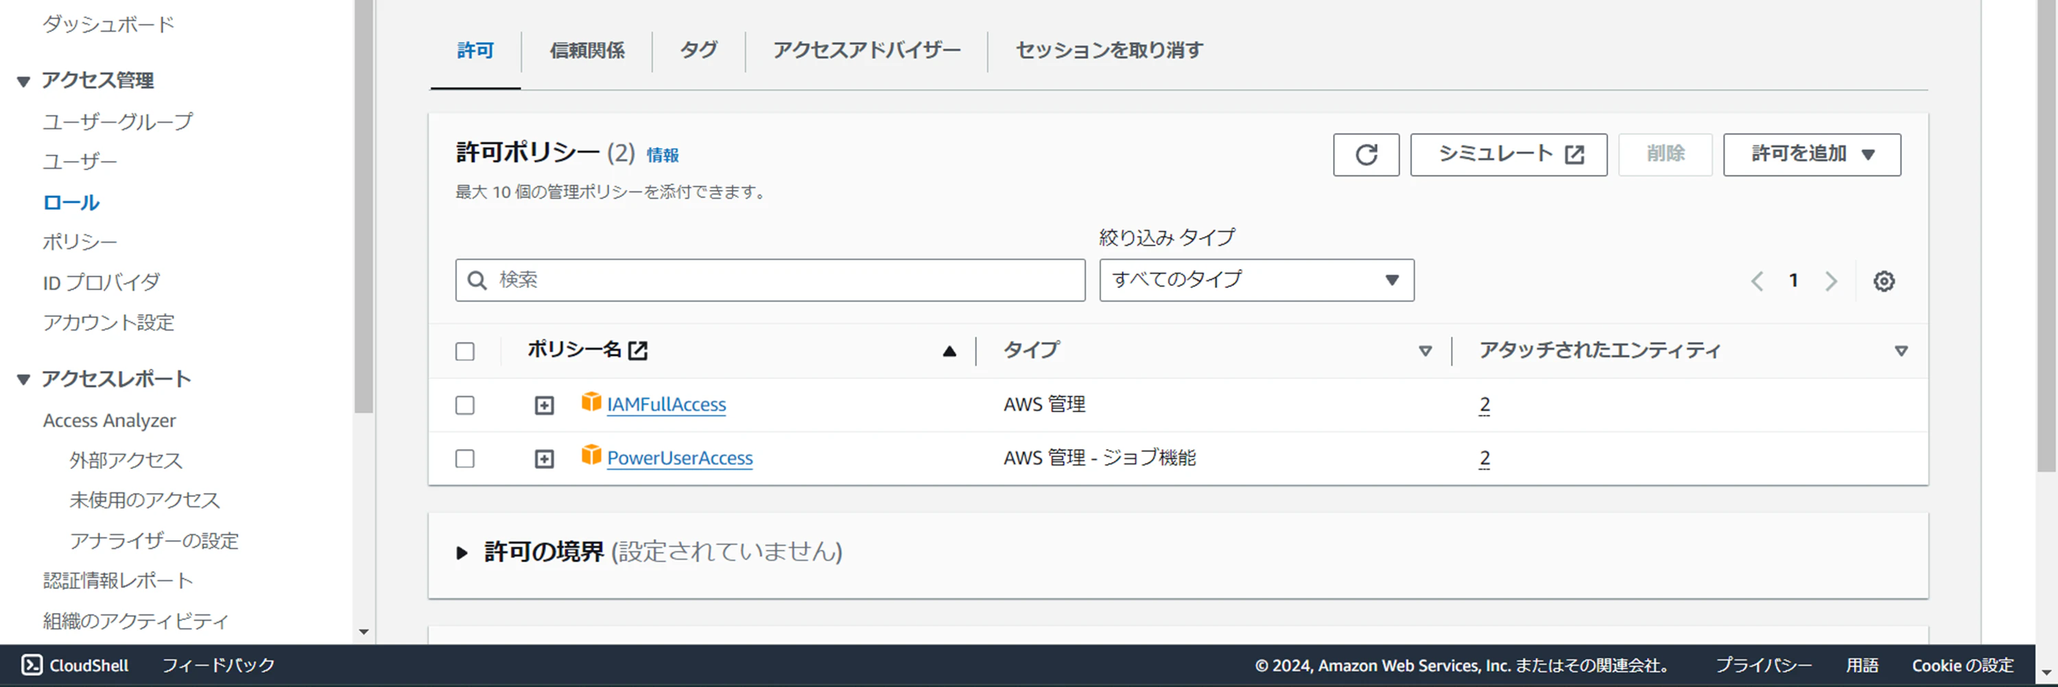Click attached entities count for IAMFullAccess
This screenshot has width=2058, height=687.
[x=1485, y=405]
